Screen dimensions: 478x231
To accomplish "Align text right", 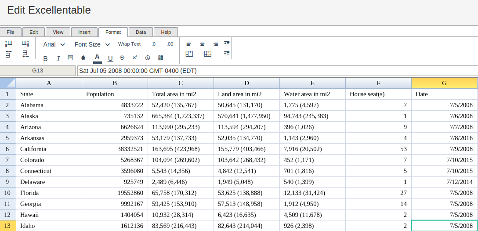I will pyautogui.click(x=215, y=44).
